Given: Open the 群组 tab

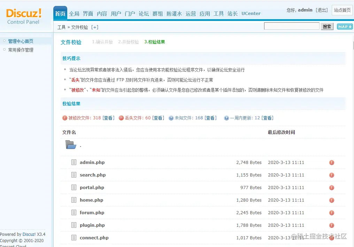Looking at the screenshot, I should pyautogui.click(x=157, y=14).
